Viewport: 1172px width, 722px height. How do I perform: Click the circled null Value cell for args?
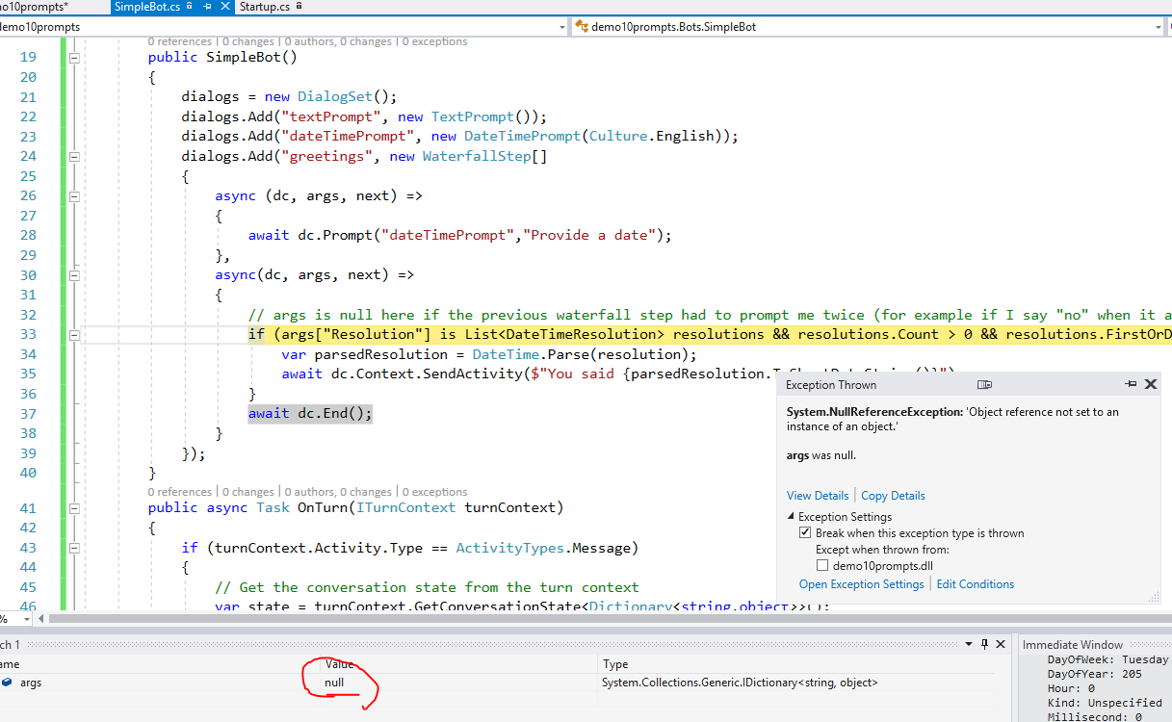[x=333, y=683]
